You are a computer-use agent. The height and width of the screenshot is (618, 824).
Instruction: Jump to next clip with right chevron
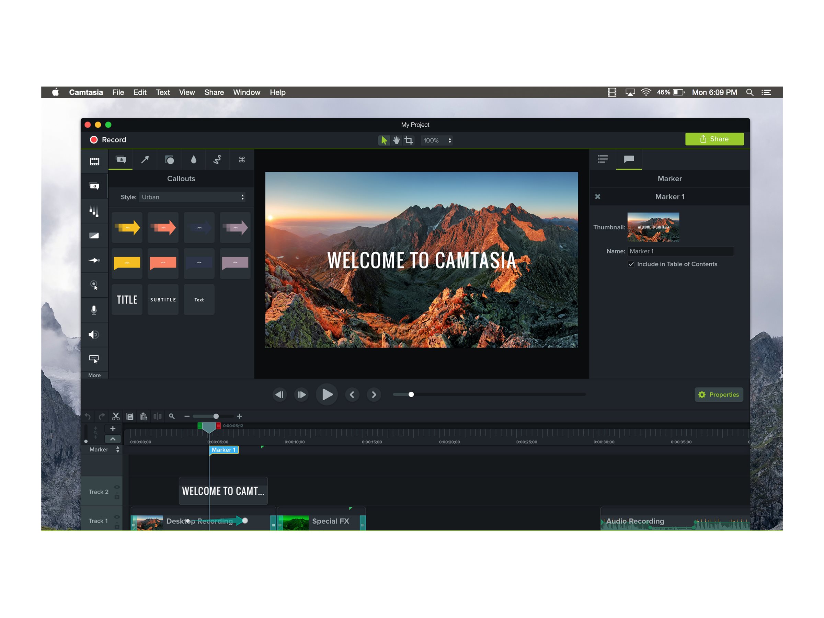point(374,394)
